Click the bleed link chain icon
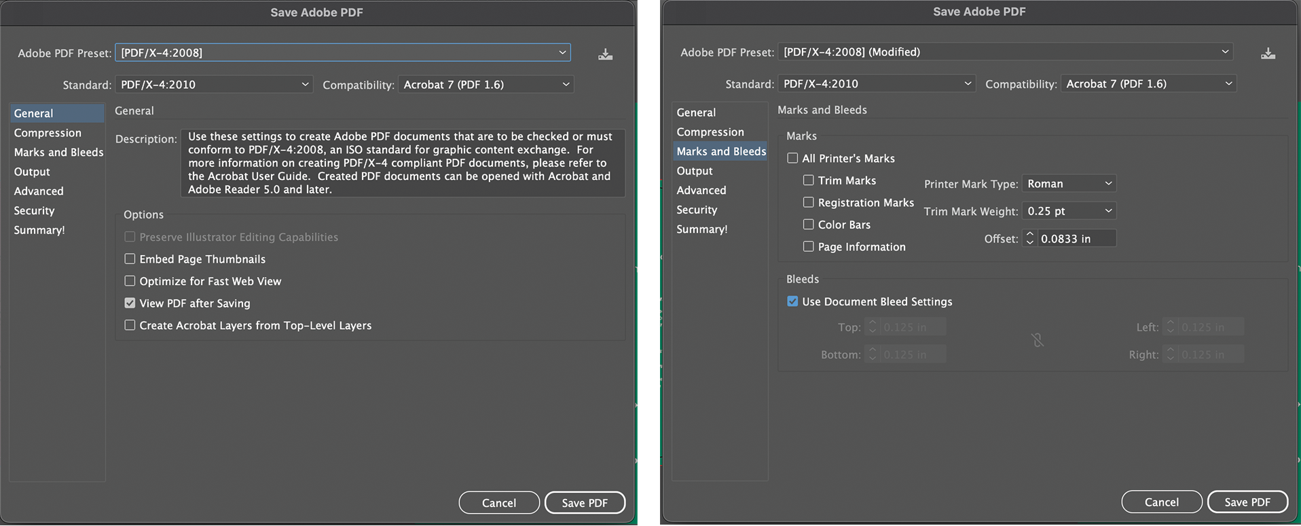1301x526 pixels. tap(1037, 340)
